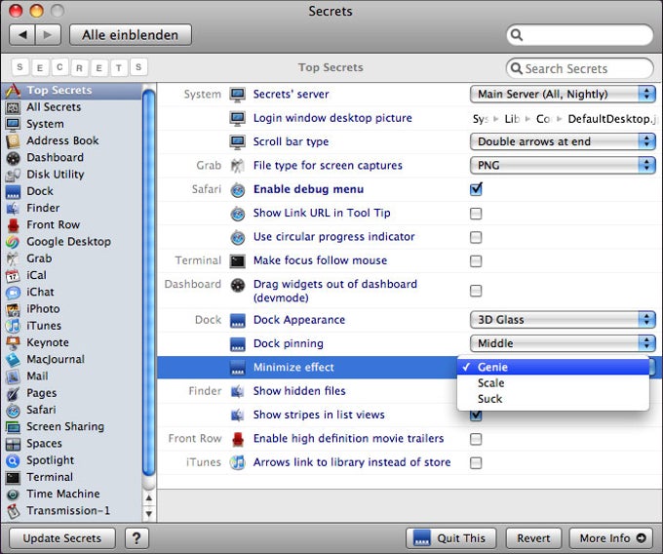The height and width of the screenshot is (554, 663).
Task: Open iPhoto icon in sidebar
Action: pos(13,309)
